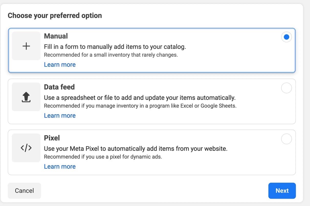Click the code brackets icon beside Pixel

(x=26, y=148)
